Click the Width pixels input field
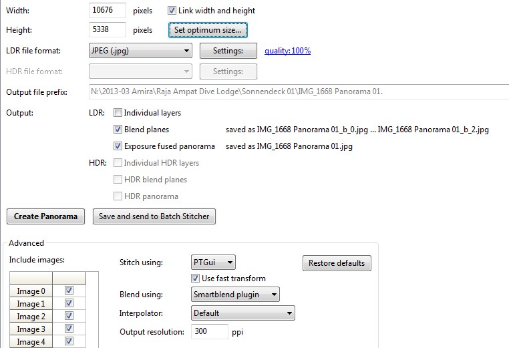Screen dimensions: 509x348 point(107,11)
